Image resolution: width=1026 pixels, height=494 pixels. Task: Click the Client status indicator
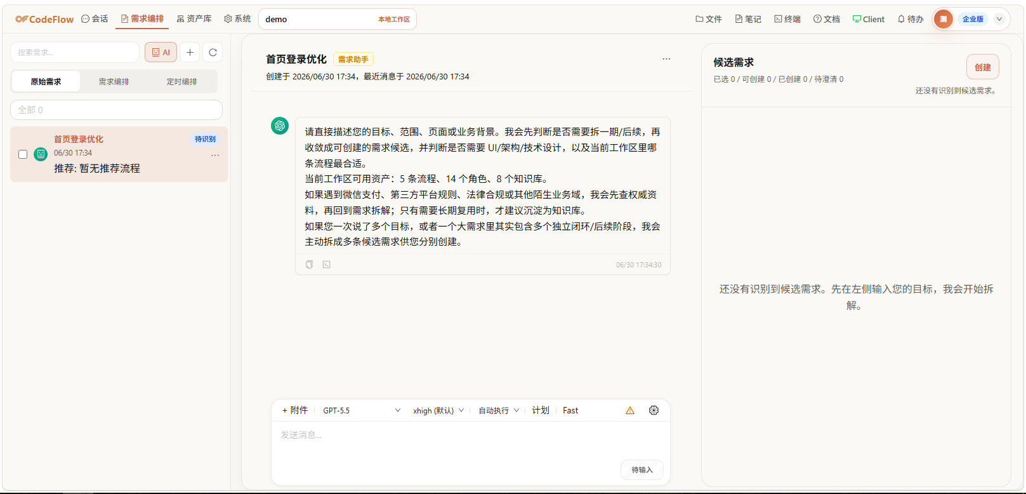[869, 19]
